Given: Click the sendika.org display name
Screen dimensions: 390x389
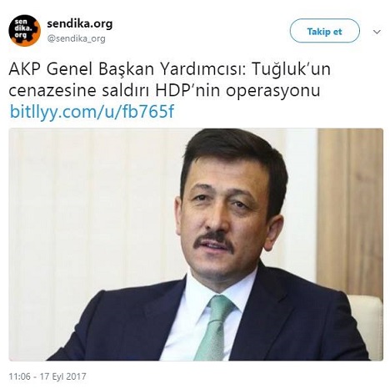Looking at the screenshot, I should (x=80, y=23).
